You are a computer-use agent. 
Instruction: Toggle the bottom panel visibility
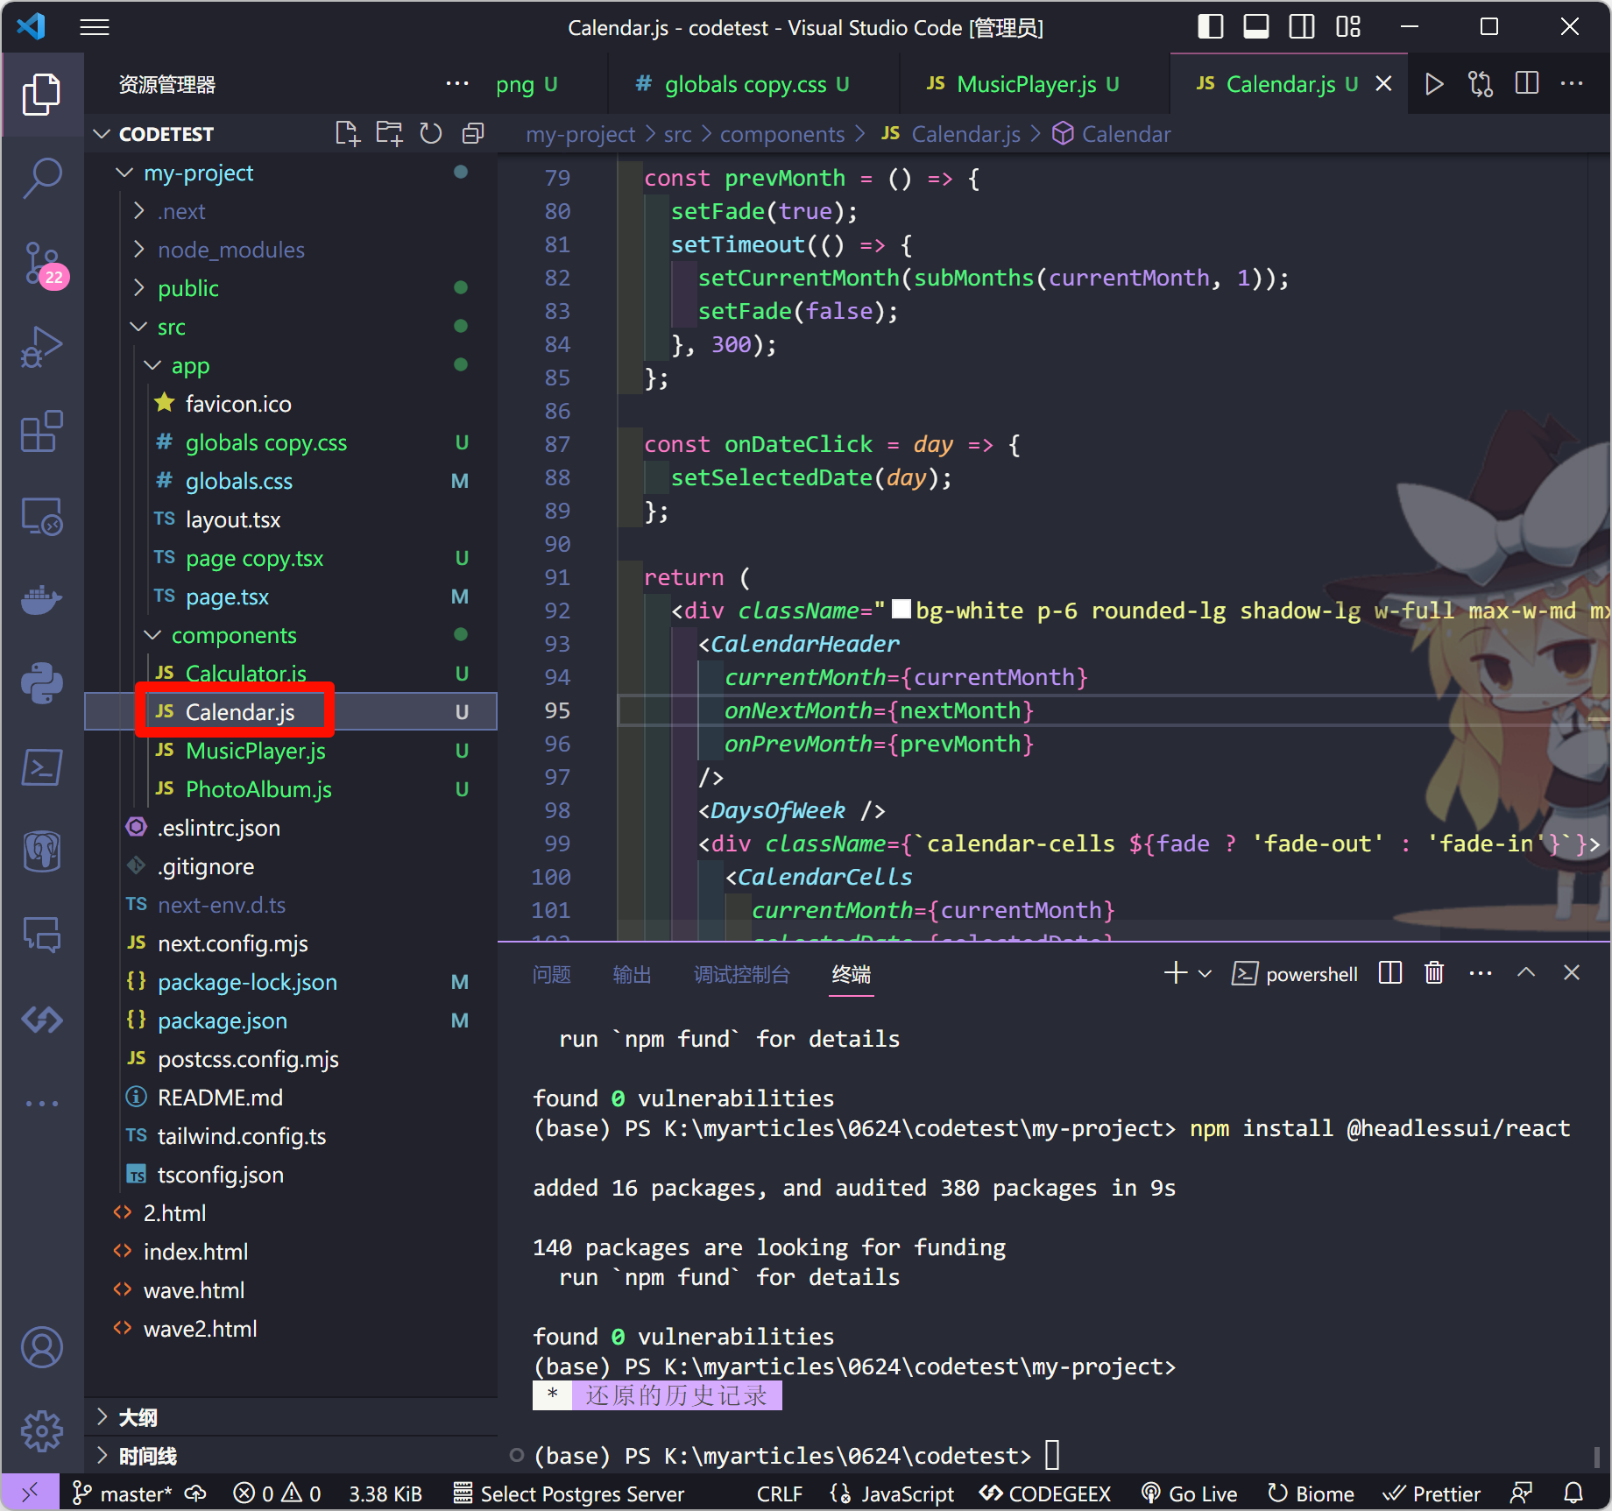pos(1256,27)
